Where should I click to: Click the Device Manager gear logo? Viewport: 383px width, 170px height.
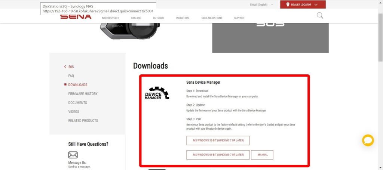click(157, 93)
